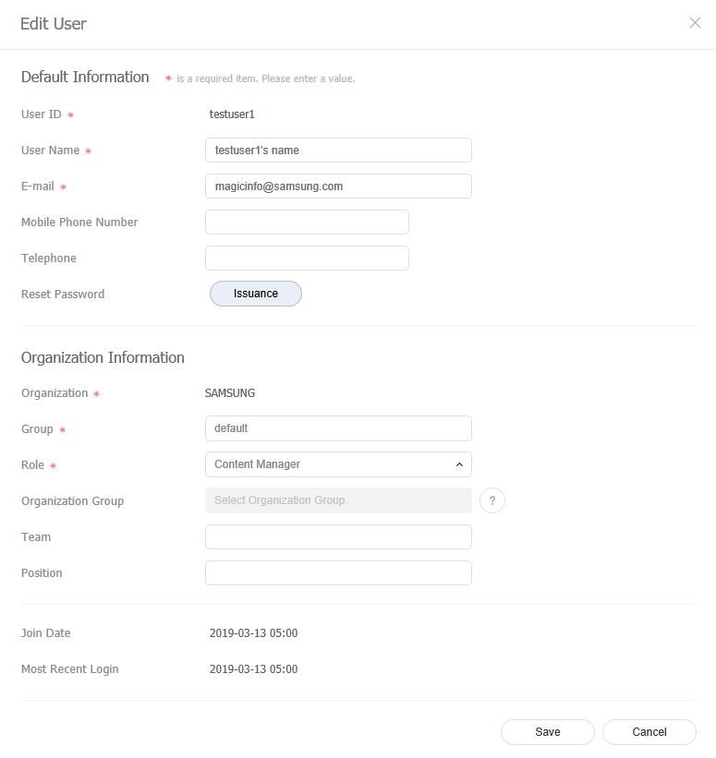The width and height of the screenshot is (716, 758).
Task: Click the Issuance button to reset password
Action: [x=255, y=294]
